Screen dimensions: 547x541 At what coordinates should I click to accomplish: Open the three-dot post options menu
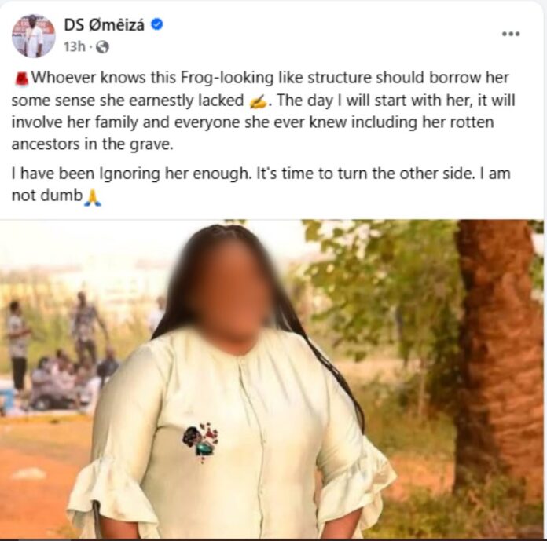[511, 34]
